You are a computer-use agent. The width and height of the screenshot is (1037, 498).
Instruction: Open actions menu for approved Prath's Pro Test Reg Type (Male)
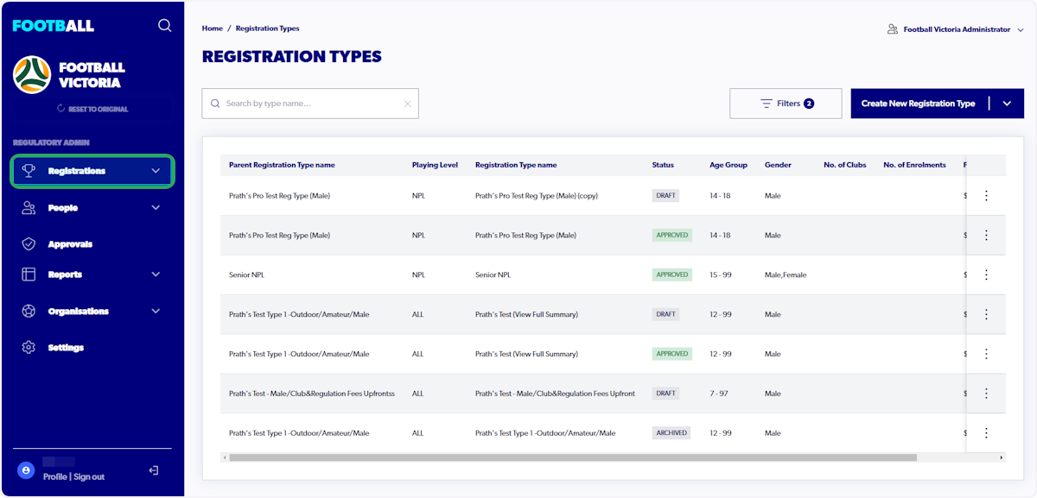pos(986,236)
